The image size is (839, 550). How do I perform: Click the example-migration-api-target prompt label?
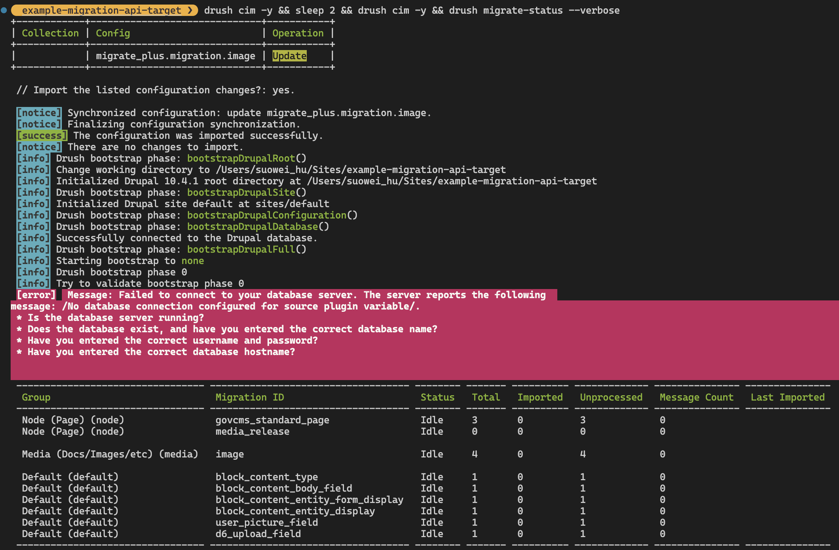(x=101, y=10)
